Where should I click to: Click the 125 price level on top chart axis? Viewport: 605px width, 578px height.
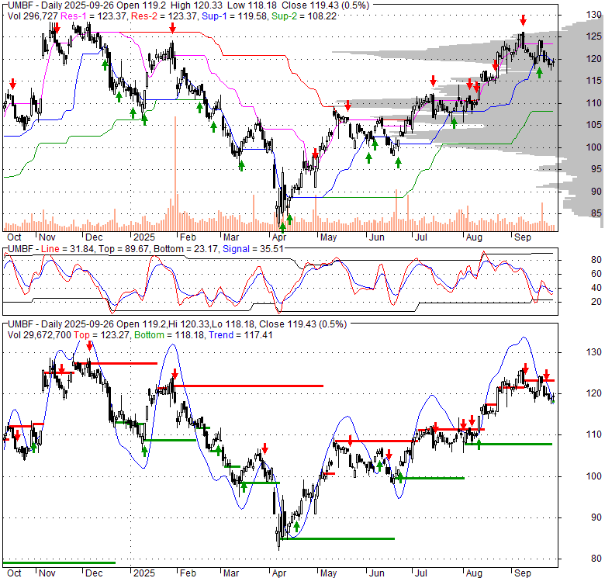coord(594,36)
